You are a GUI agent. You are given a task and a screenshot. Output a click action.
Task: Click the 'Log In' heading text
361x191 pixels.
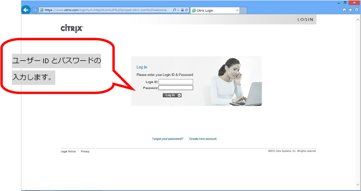point(142,67)
